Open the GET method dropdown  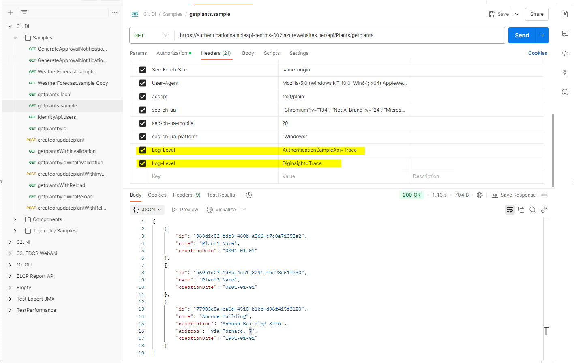(151, 36)
